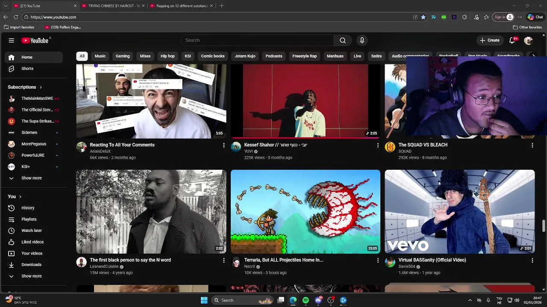Click the LeanandCuisine channel avatar
The height and width of the screenshot is (307, 547).
click(x=81, y=262)
